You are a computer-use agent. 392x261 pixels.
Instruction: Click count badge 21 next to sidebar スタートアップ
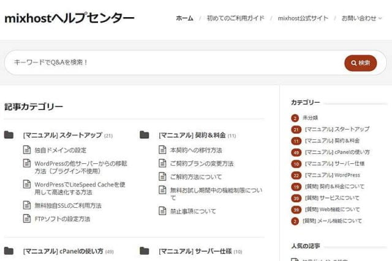pyautogui.click(x=296, y=130)
